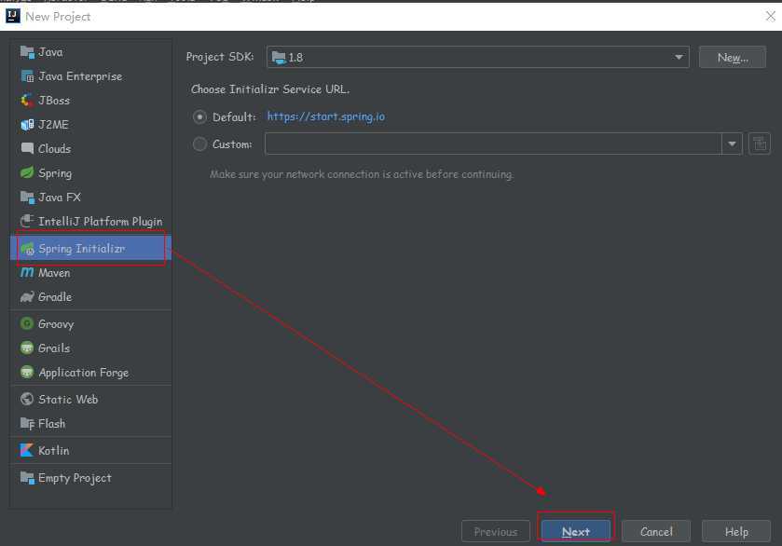The width and height of the screenshot is (782, 546).
Task: Pick the JBoss icon in list
Action: 27,101
